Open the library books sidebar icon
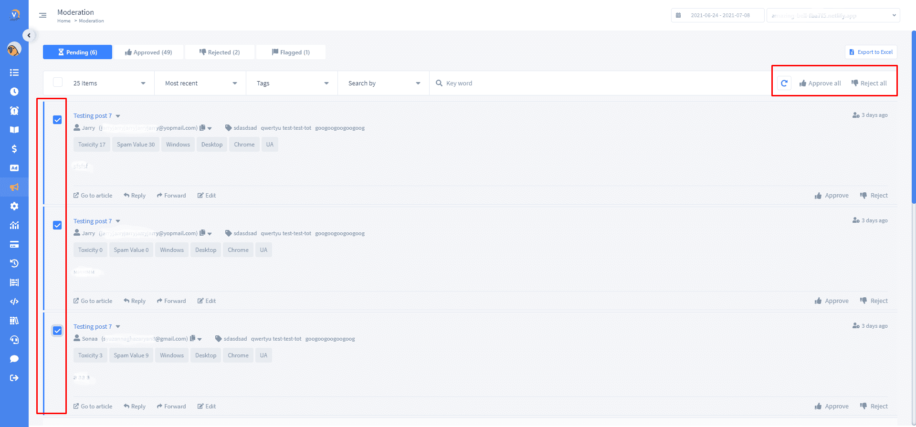Viewport: 916px width, 427px height. (x=14, y=321)
